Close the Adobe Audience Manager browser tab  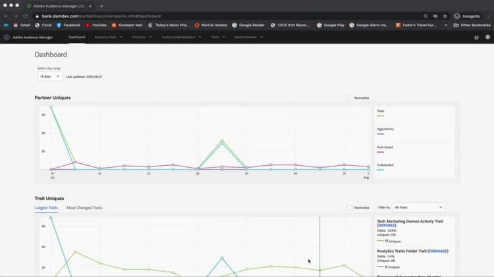click(x=90, y=6)
